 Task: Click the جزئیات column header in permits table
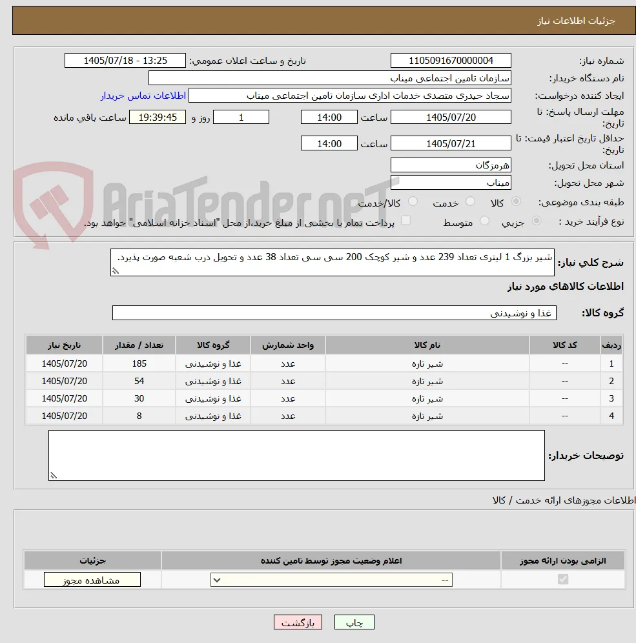click(x=93, y=560)
